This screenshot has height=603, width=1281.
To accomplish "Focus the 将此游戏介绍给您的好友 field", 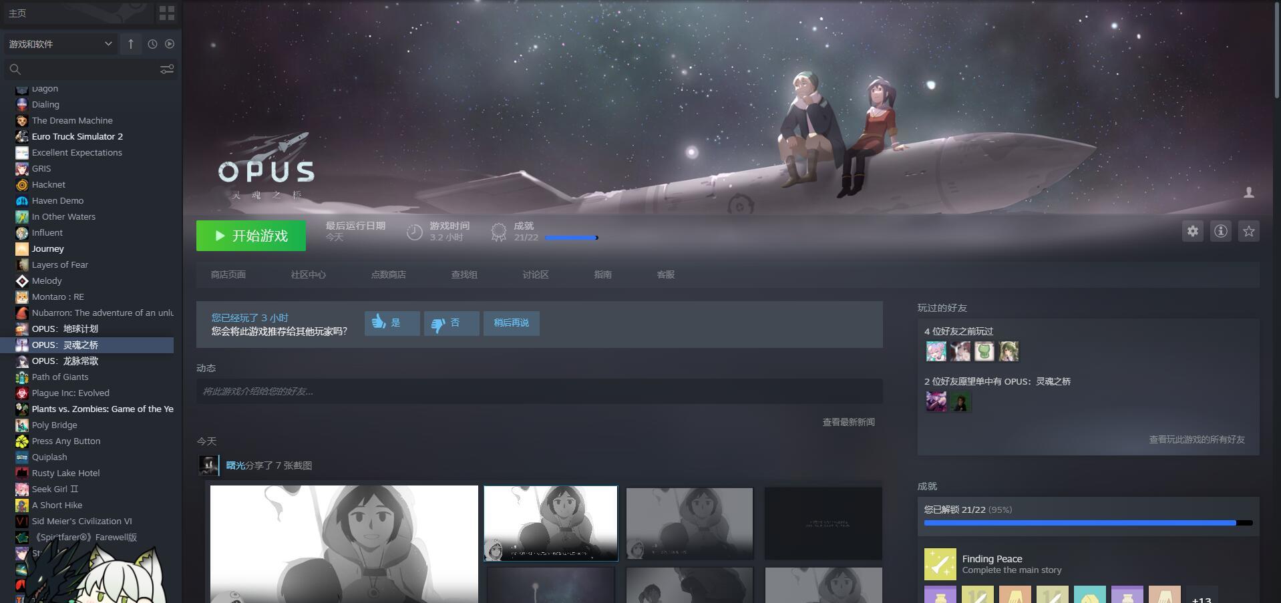I will 540,391.
